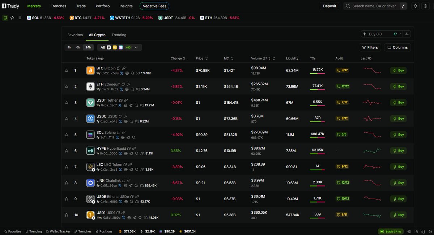Click the ETH 12/12 audit badge
The height and width of the screenshot is (235, 434).
343,86
